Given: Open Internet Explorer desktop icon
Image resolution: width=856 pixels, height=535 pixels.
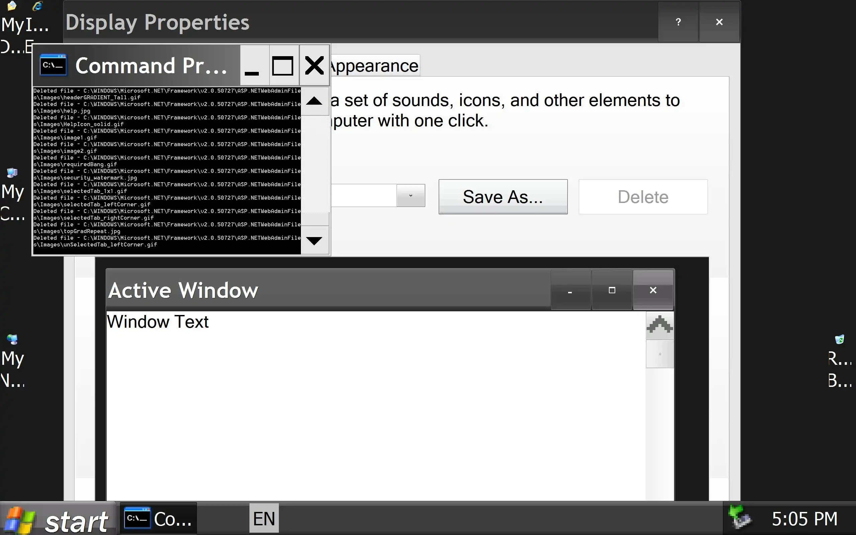Looking at the screenshot, I should pyautogui.click(x=37, y=6).
